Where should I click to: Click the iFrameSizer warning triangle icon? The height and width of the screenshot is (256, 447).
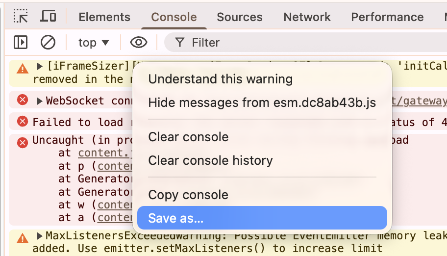point(23,68)
